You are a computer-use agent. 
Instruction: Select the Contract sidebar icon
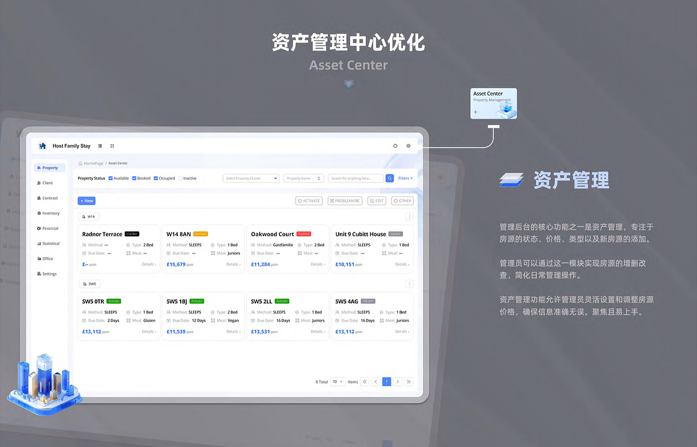pos(47,198)
